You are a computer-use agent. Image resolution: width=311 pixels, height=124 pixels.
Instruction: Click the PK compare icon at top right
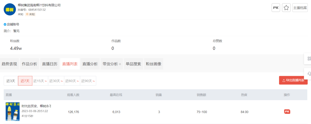276,8
